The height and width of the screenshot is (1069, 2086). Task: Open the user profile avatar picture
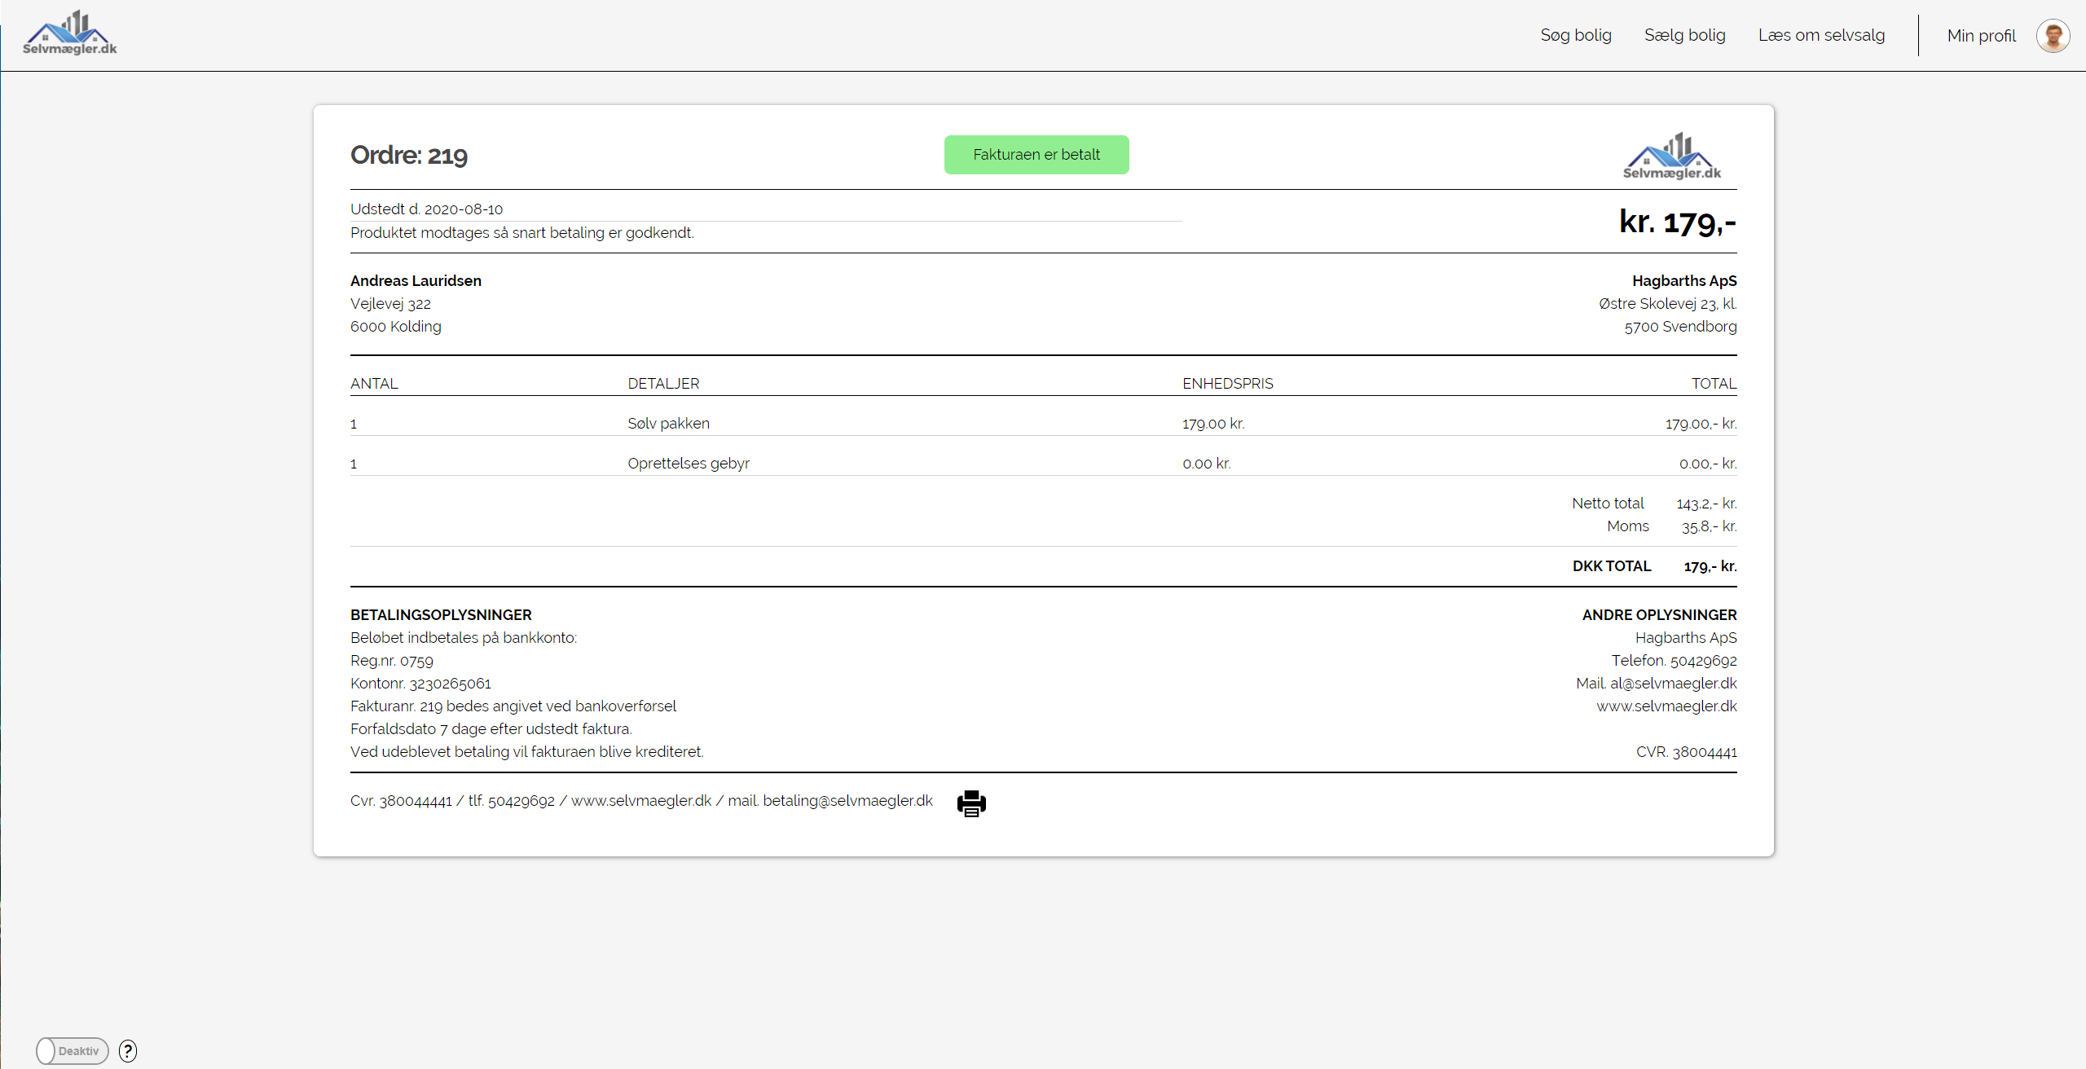2053,36
